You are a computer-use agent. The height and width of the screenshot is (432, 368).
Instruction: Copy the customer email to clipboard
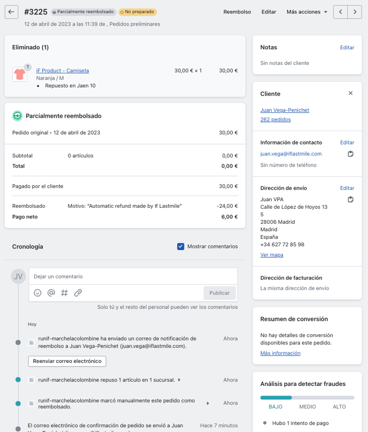click(x=350, y=154)
